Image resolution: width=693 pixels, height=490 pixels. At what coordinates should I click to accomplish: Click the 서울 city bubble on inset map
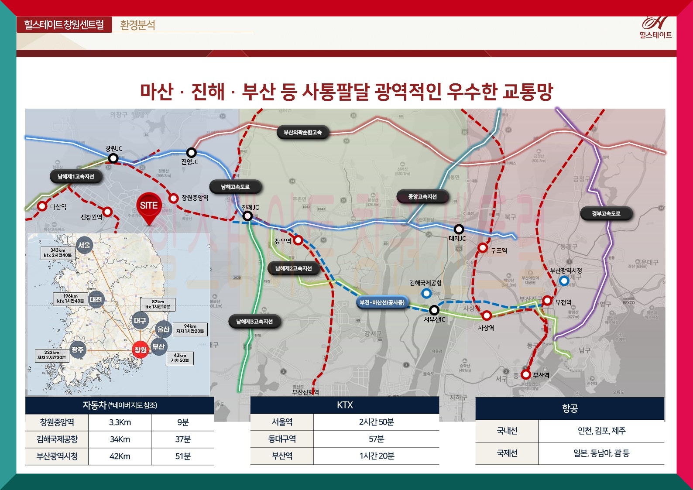coord(84,245)
